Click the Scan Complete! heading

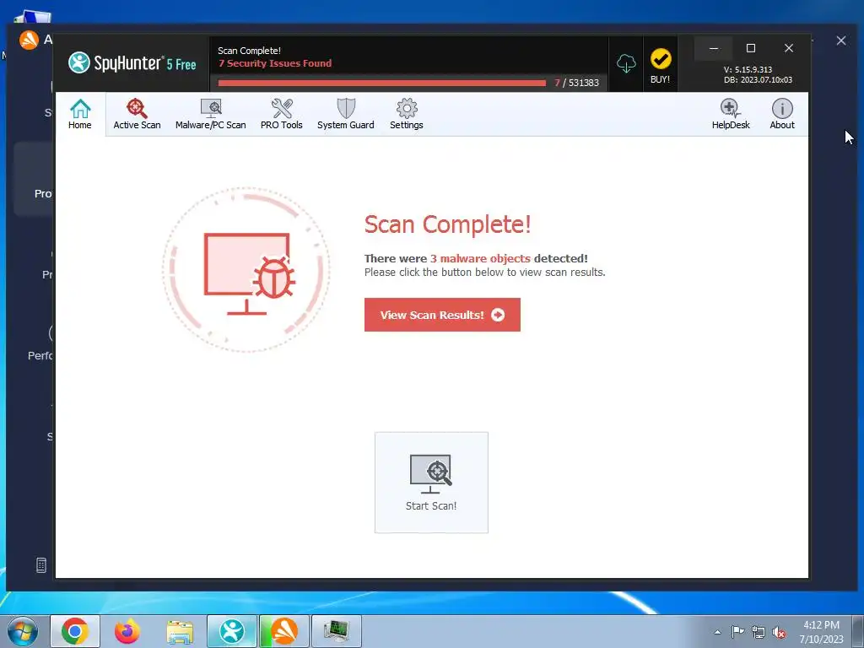[x=447, y=224]
